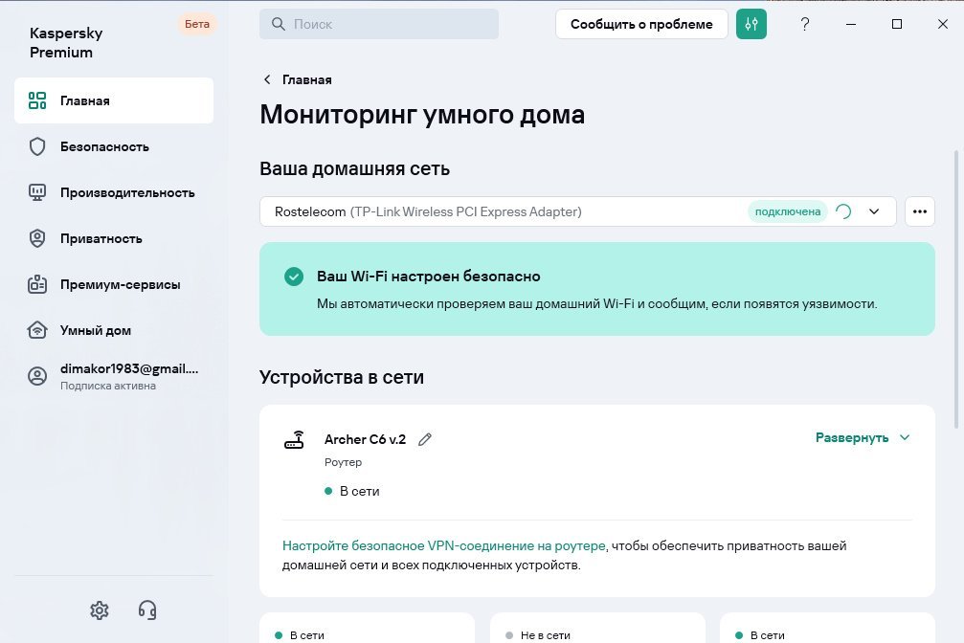Click the Не в сети device card
This screenshot has height=643, width=964.
tap(597, 628)
